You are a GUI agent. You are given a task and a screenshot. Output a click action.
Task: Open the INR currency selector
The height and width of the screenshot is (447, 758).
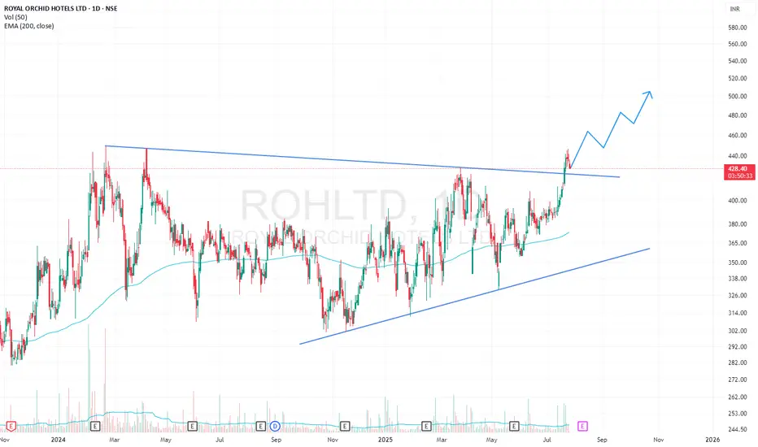[x=734, y=9]
